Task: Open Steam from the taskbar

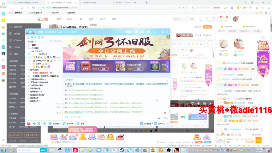Action: tap(122, 150)
